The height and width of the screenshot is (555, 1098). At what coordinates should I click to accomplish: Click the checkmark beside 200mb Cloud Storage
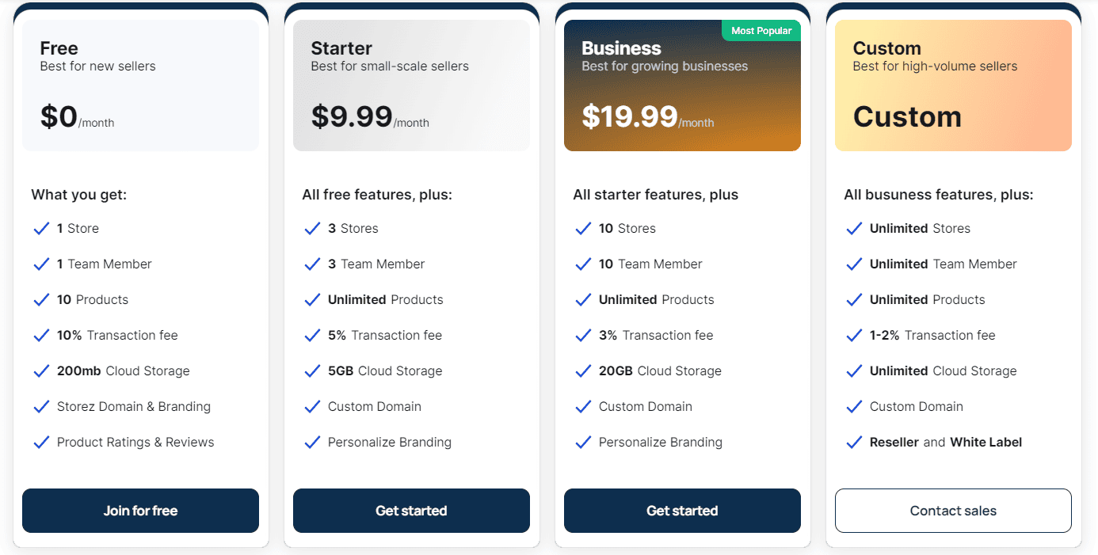pos(42,371)
